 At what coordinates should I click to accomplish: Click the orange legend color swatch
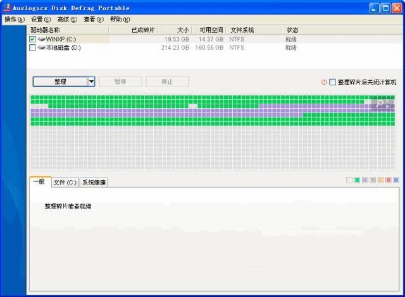[380, 180]
